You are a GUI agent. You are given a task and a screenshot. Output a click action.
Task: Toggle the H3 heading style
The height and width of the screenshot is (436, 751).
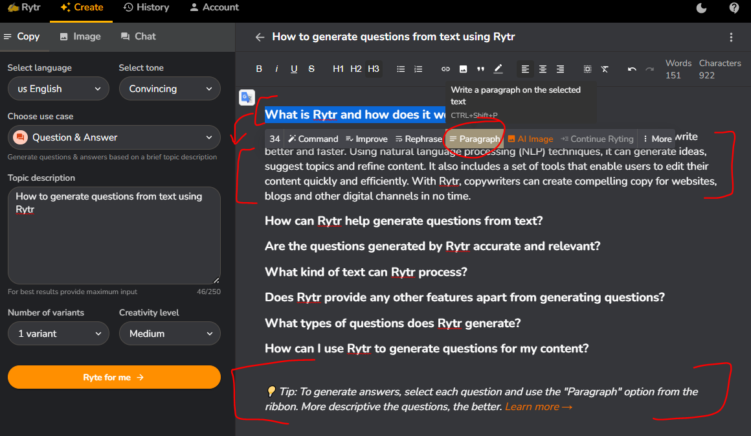tap(374, 69)
